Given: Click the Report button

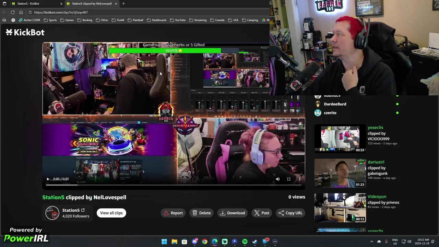Looking at the screenshot, I should (x=173, y=213).
